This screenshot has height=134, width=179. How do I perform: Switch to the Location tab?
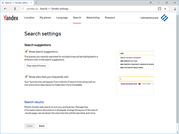pyautogui.click(x=29, y=18)
